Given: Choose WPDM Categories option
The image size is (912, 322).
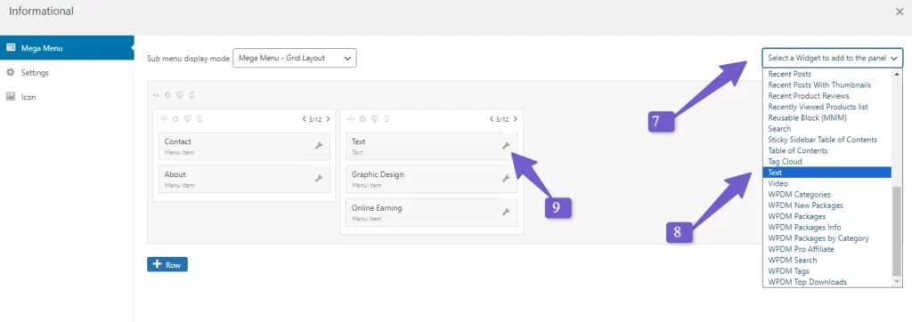Looking at the screenshot, I should tap(827, 195).
